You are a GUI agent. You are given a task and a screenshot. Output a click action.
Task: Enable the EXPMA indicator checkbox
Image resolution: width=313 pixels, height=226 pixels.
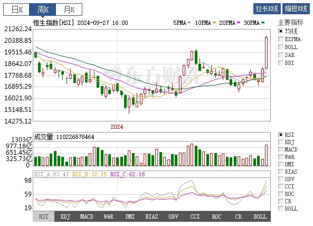pyautogui.click(x=281, y=39)
